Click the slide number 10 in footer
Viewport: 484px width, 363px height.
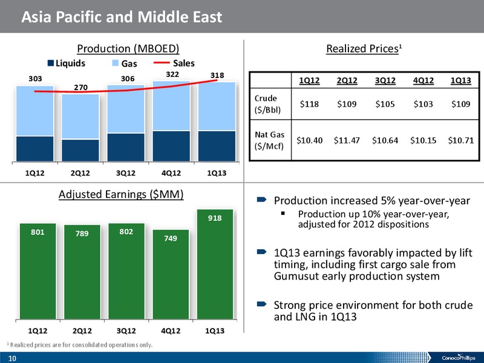click(x=12, y=358)
